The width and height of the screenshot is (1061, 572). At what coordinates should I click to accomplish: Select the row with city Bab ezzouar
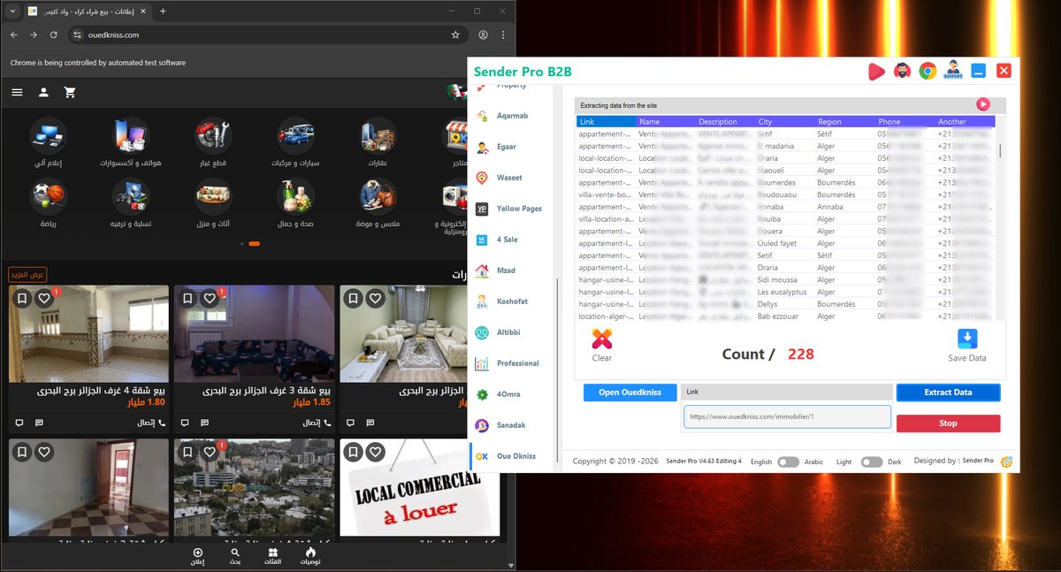click(x=785, y=317)
